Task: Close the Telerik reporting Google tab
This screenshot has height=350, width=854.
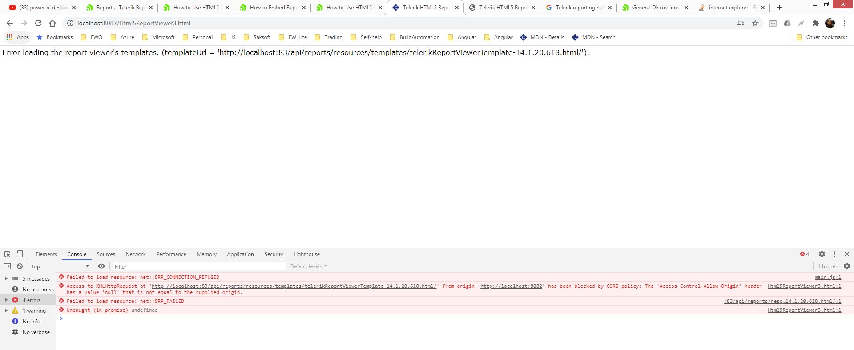Action: coord(609,8)
